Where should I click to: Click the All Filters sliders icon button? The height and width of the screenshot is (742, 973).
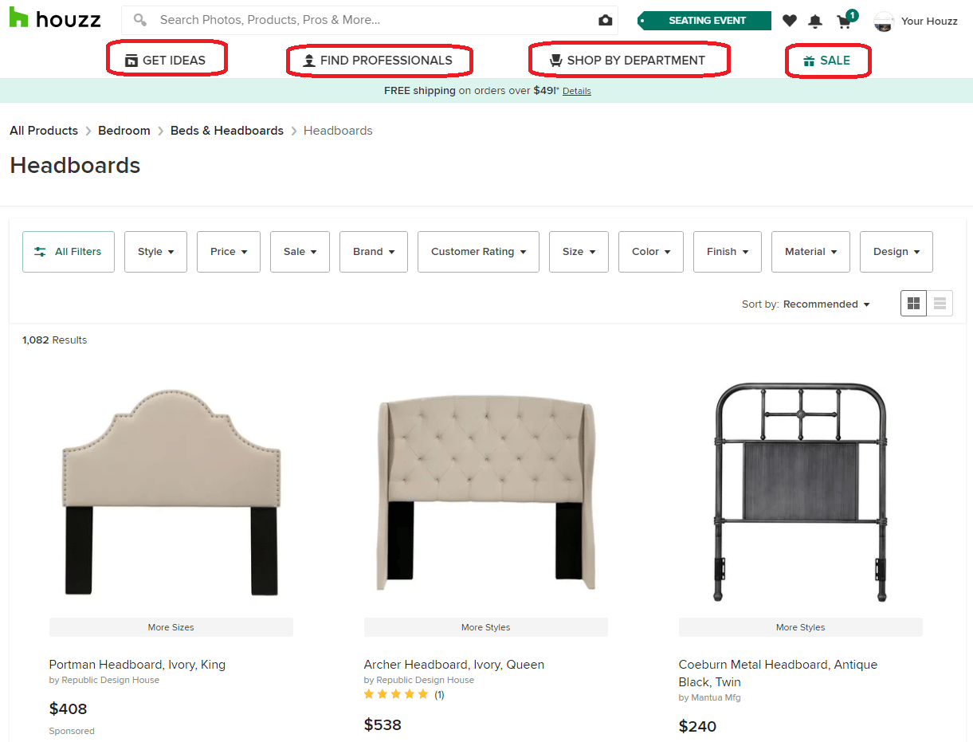click(69, 252)
